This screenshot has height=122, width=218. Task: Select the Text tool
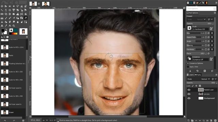(x=2, y=26)
